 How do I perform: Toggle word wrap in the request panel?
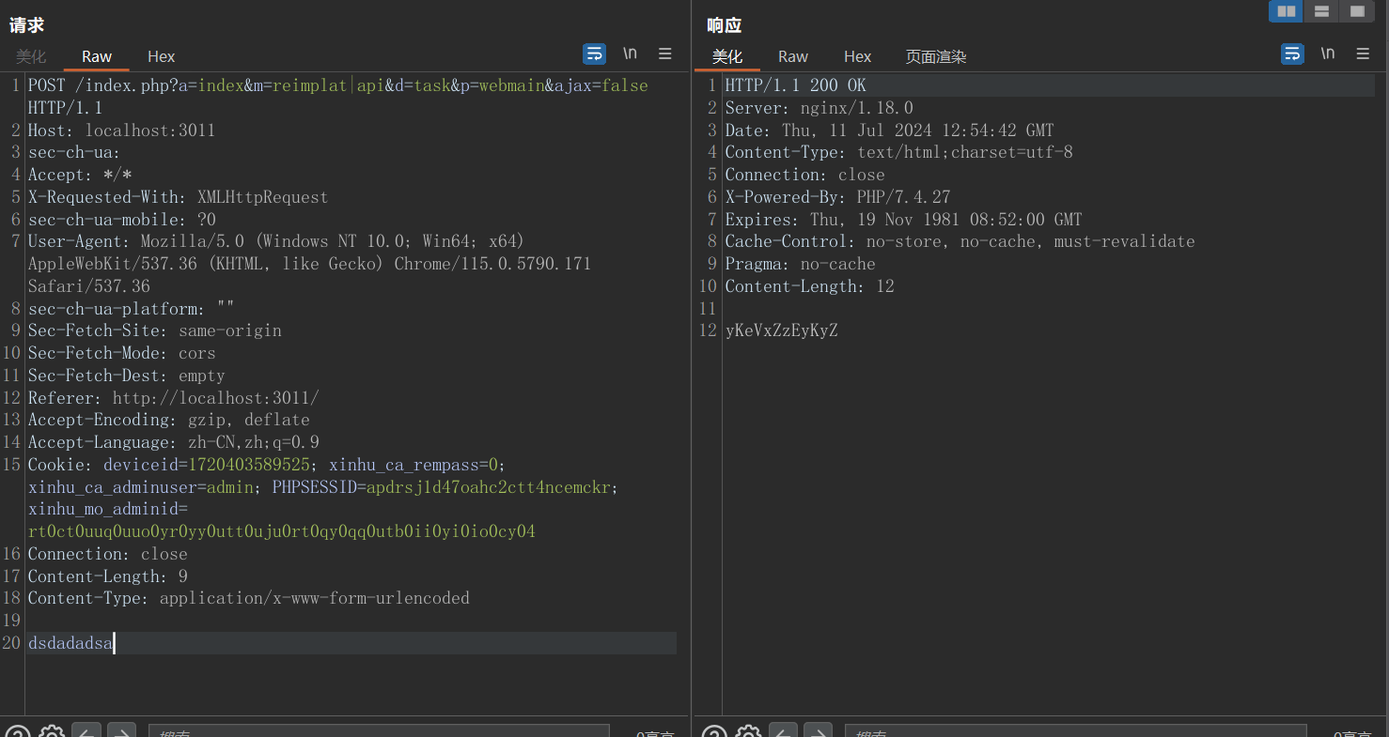coord(595,54)
